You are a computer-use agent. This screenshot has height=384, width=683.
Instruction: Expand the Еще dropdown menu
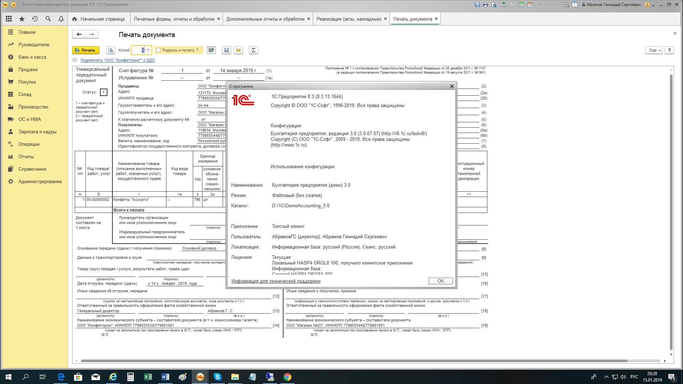pos(654,50)
